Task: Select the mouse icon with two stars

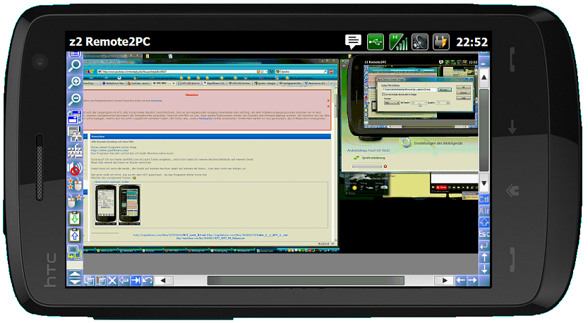Action: click(74, 185)
